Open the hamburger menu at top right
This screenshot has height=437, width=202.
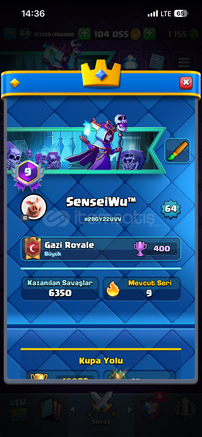[x=184, y=61]
